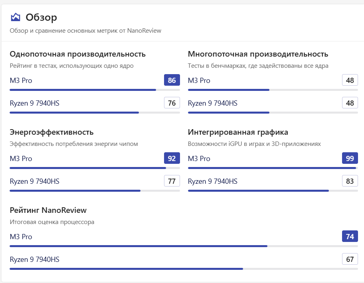Click the Ryzen 9 7940HS NanoReview rating bar
Image resolution: width=364 pixels, height=283 pixels.
point(184,269)
